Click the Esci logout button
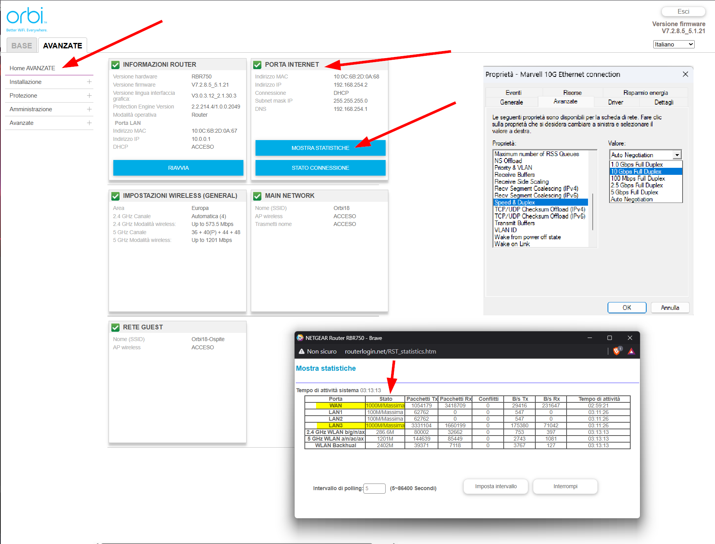This screenshot has height=544, width=715. coord(683,12)
